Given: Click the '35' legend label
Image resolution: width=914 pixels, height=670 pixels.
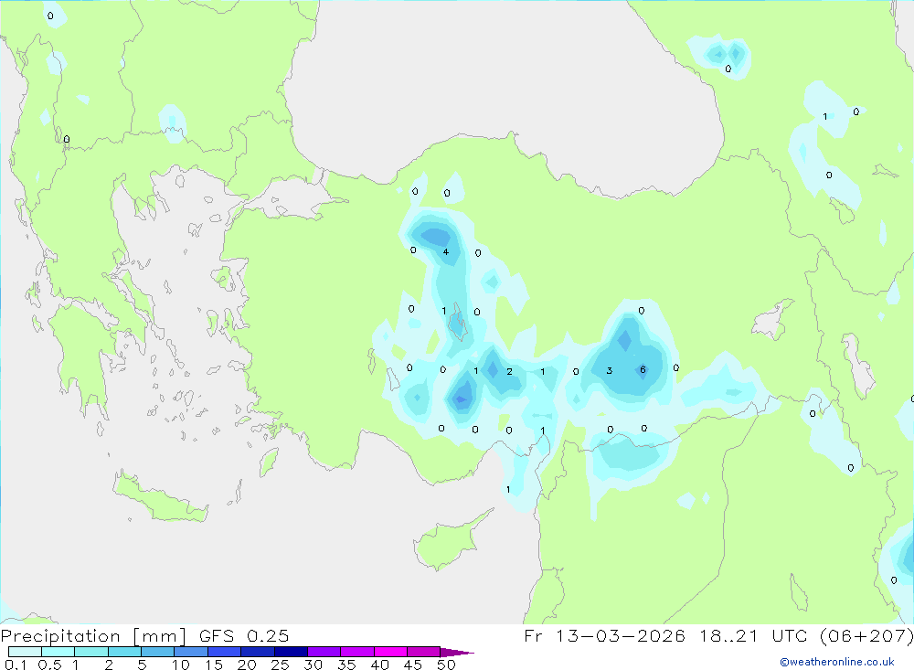Looking at the screenshot, I should tap(346, 665).
